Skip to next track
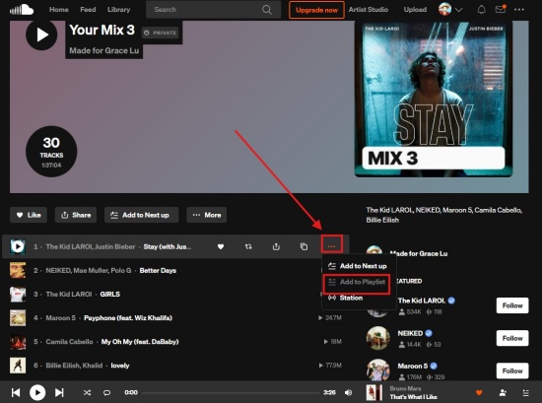The height and width of the screenshot is (403, 542). pyautogui.click(x=59, y=392)
